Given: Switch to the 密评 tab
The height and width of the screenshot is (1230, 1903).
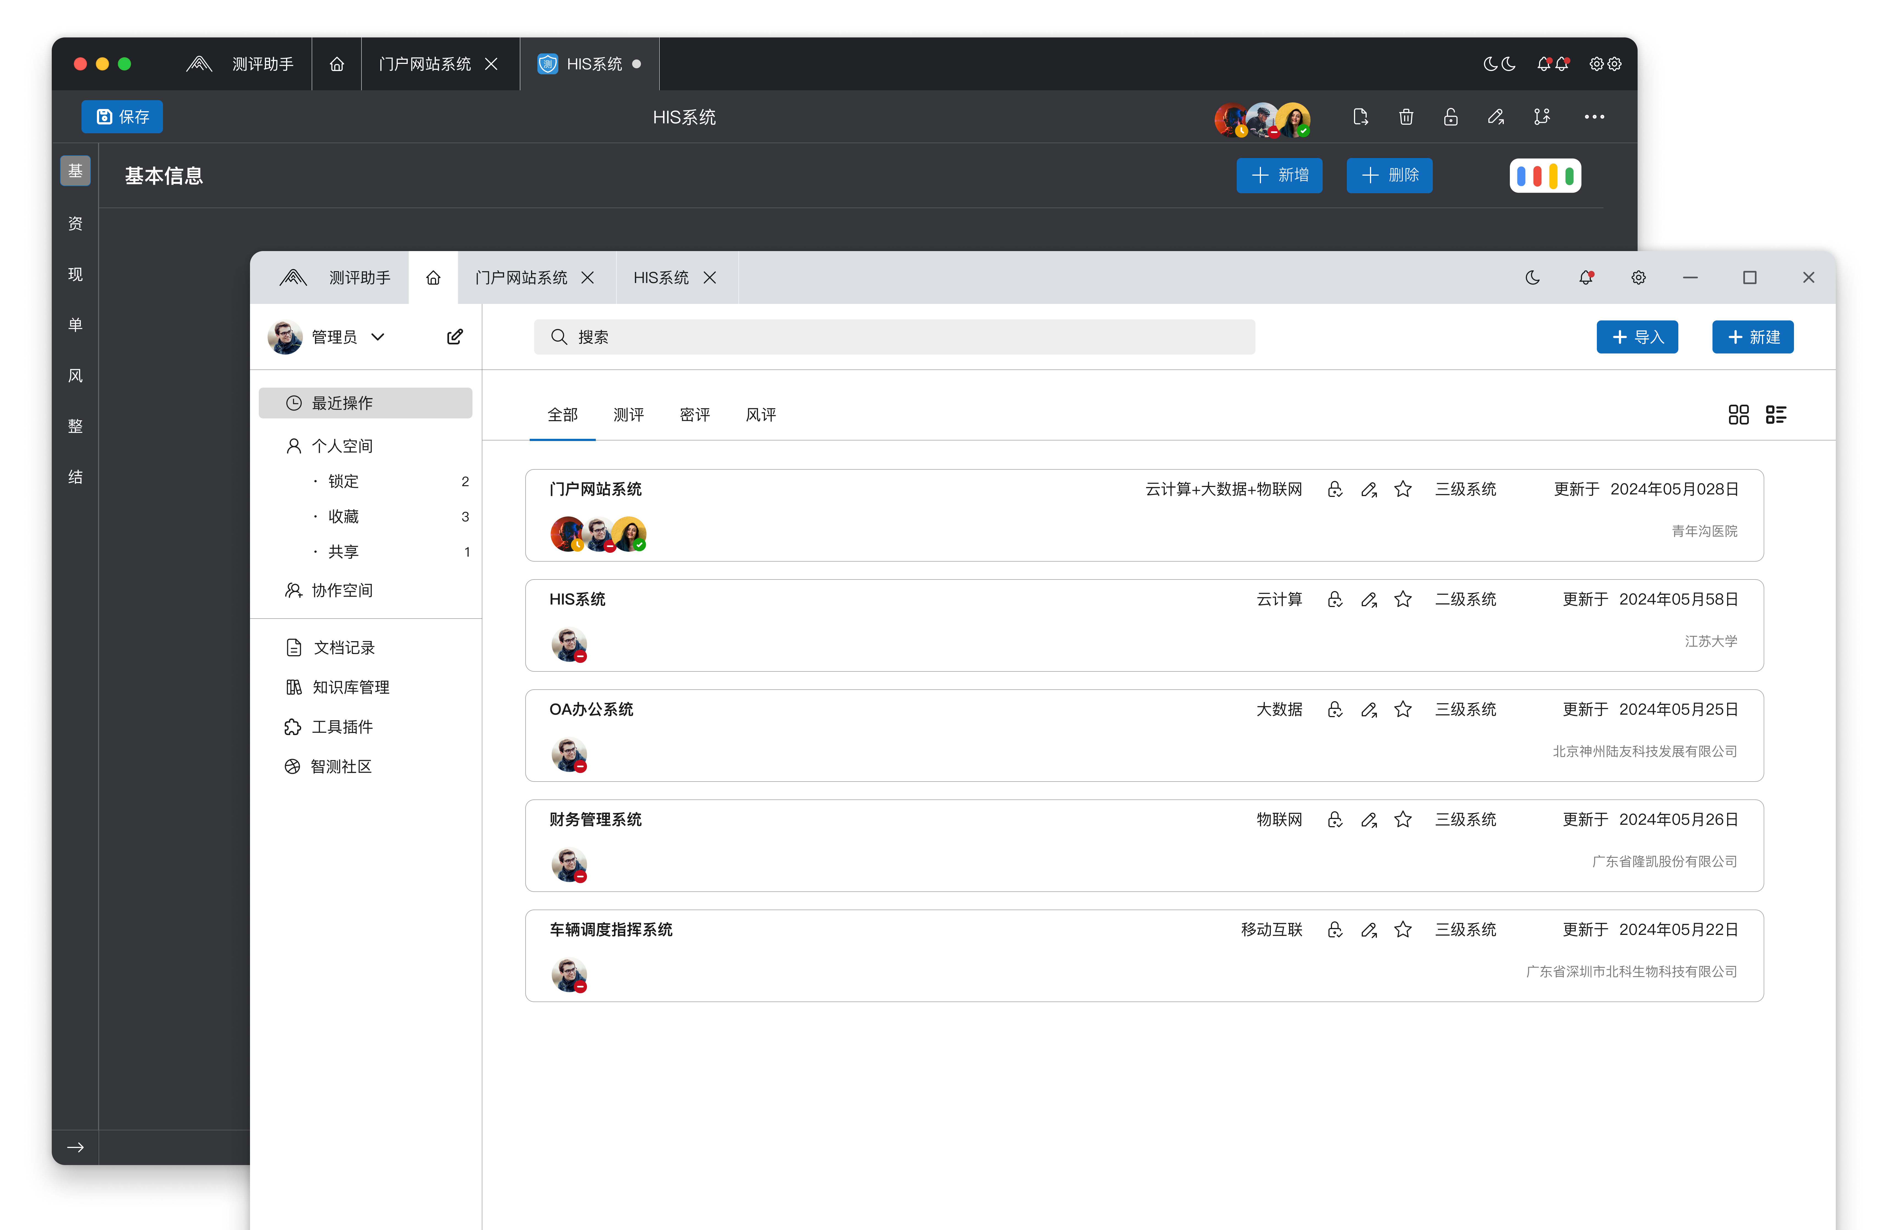Looking at the screenshot, I should [694, 415].
